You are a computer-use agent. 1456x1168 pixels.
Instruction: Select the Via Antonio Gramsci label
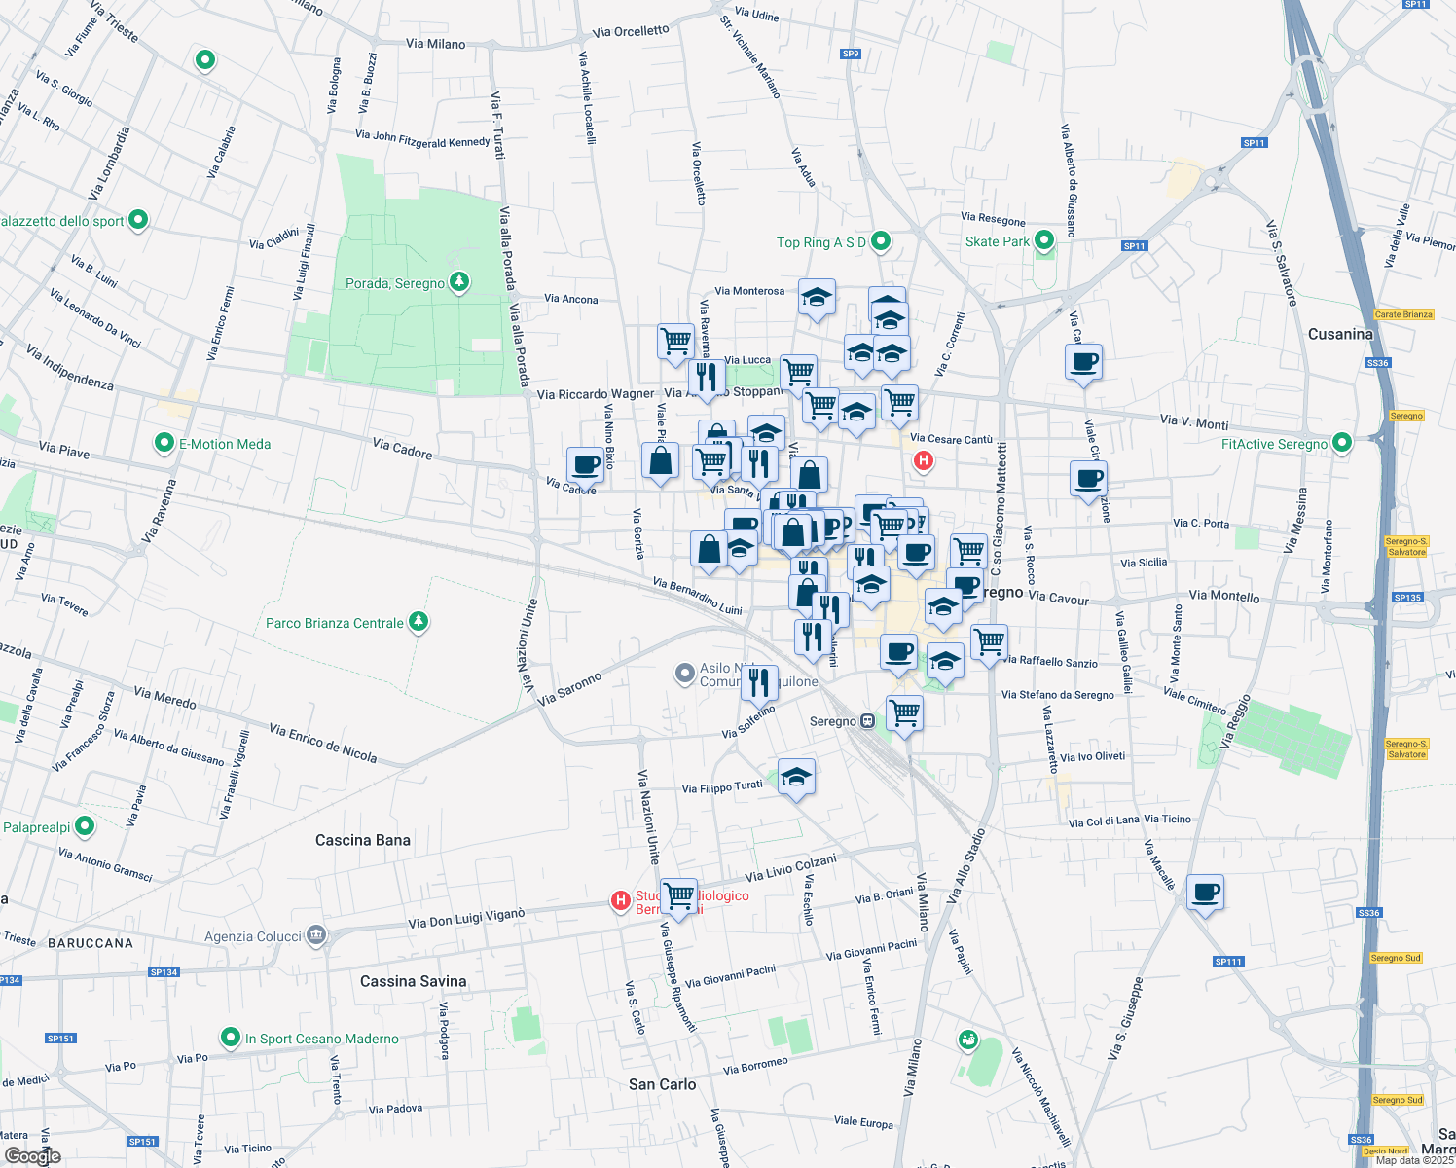click(x=105, y=864)
